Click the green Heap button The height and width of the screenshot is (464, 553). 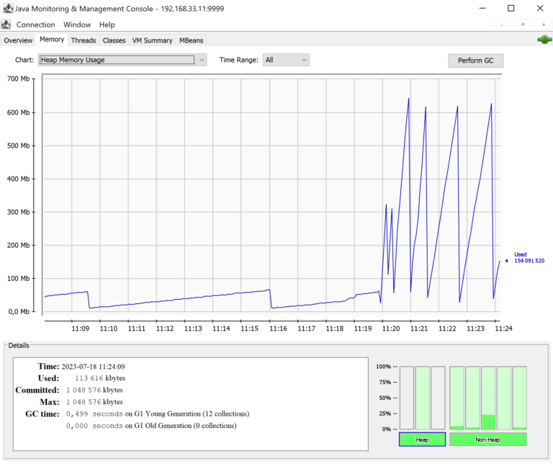(x=422, y=439)
